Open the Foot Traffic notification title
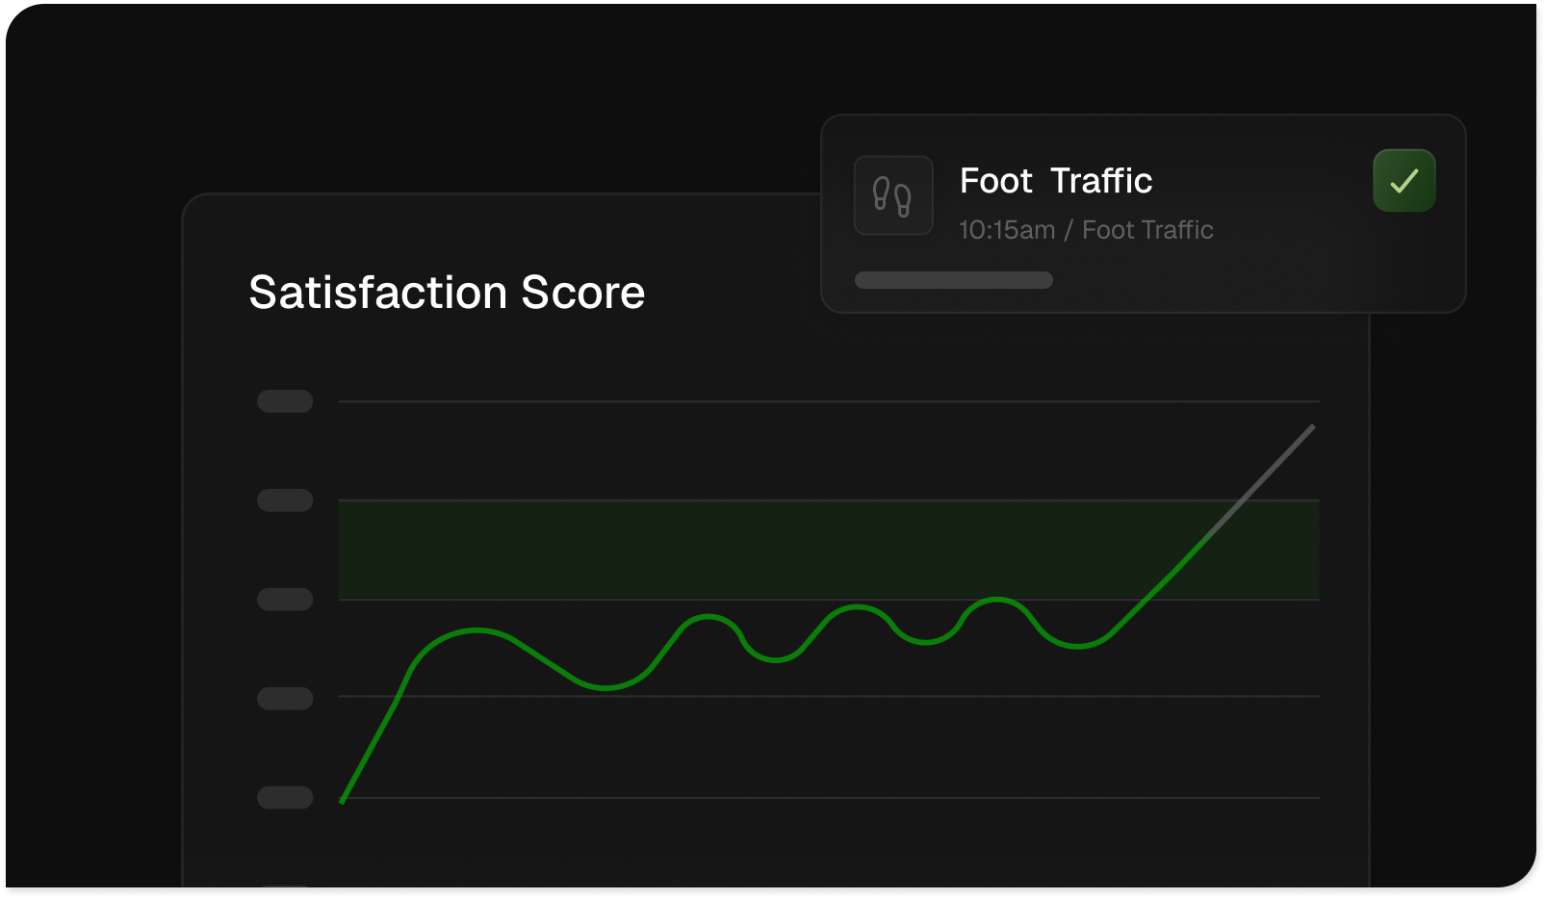This screenshot has height=899, width=1546. (x=1055, y=181)
